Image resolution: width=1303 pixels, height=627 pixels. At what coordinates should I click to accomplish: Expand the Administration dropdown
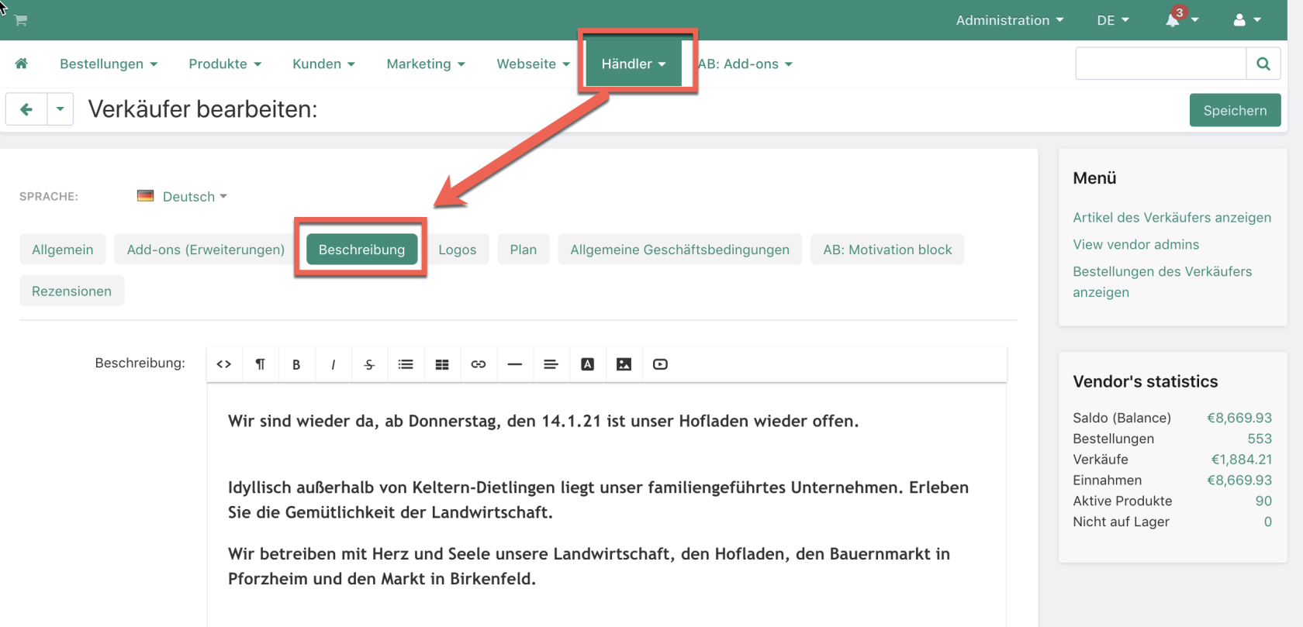point(1009,20)
